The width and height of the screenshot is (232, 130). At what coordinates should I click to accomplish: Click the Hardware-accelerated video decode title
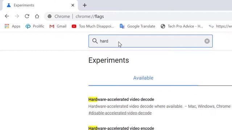pyautogui.click(x=121, y=100)
